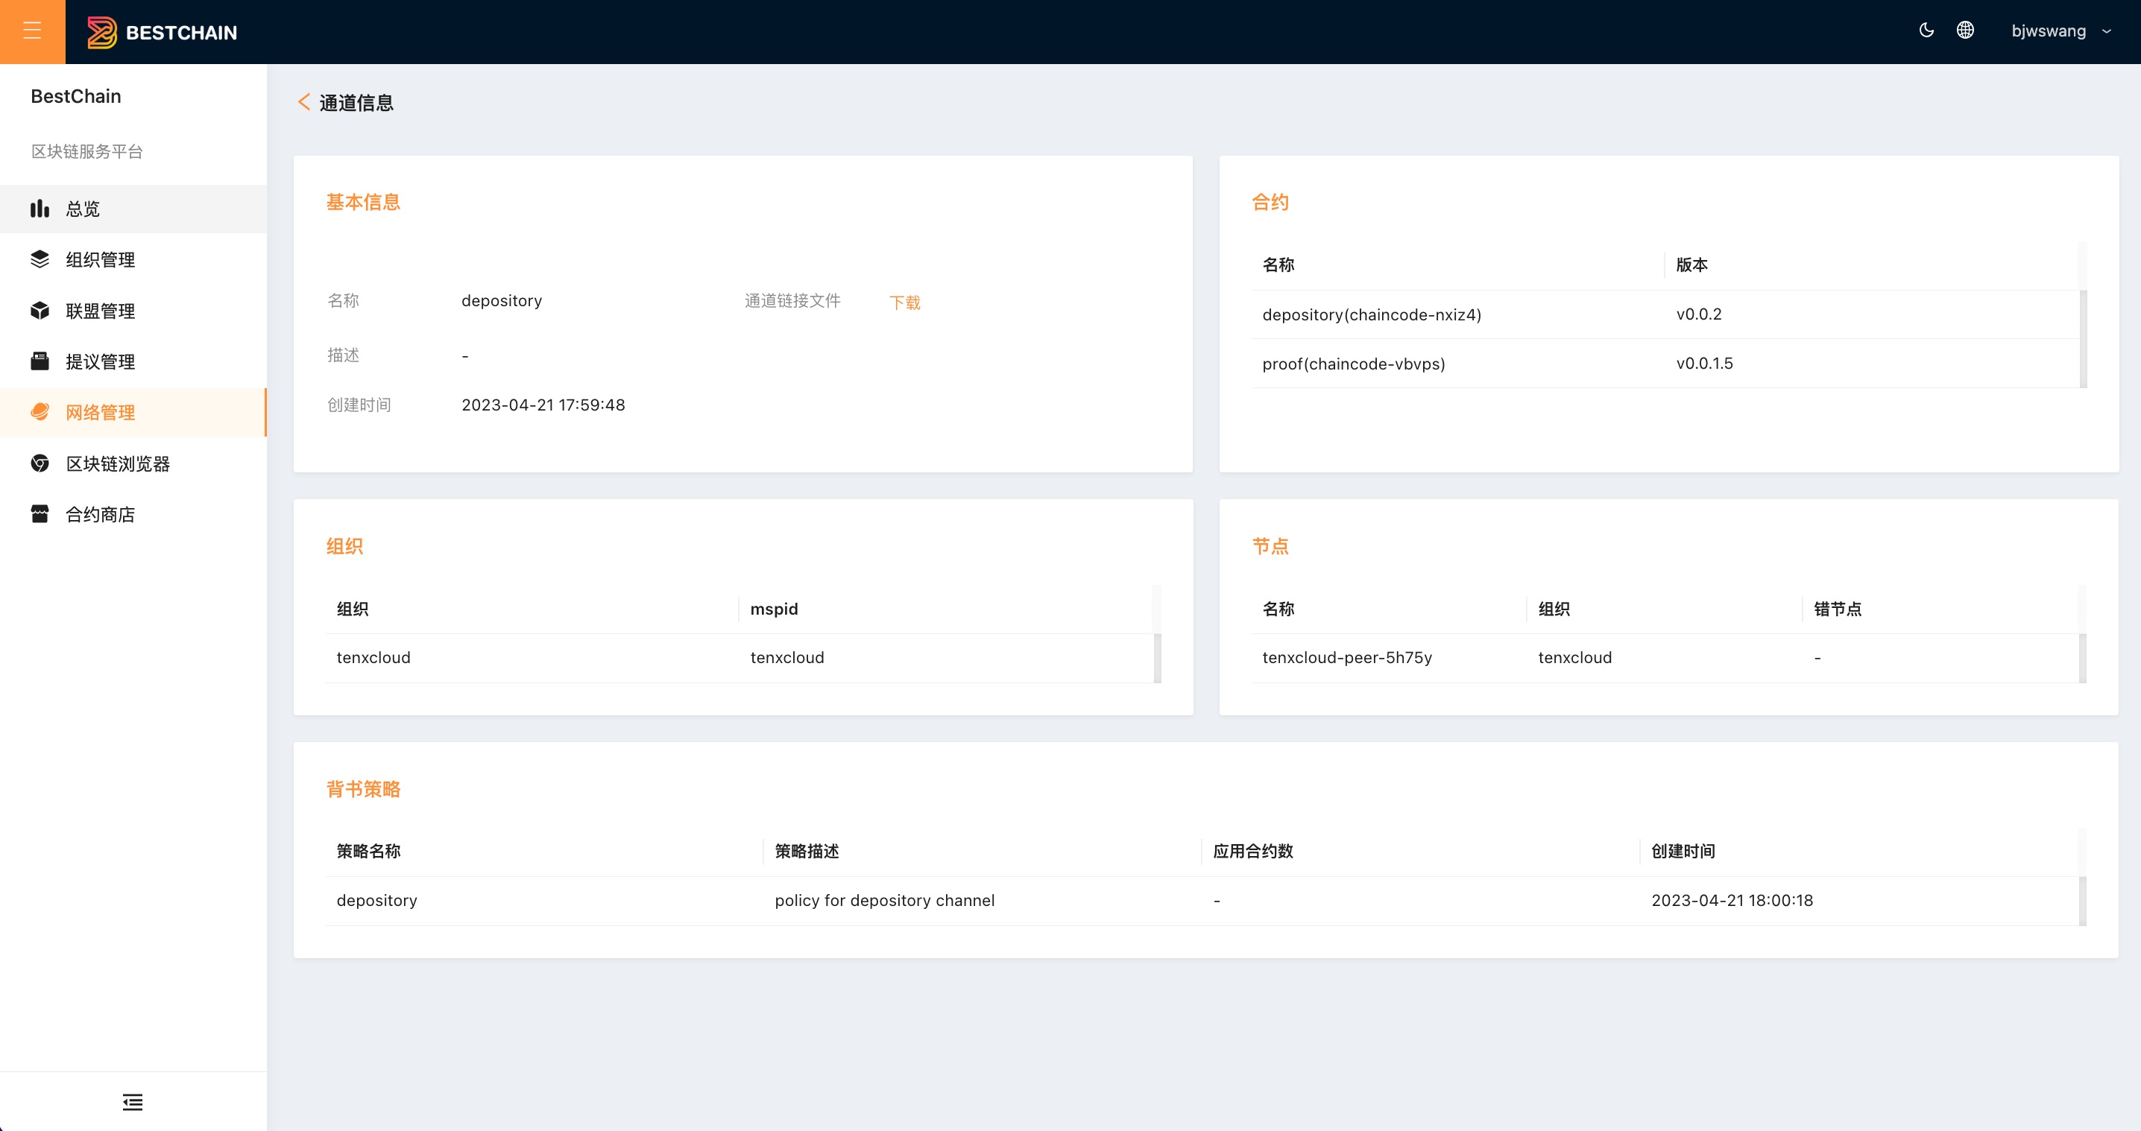
Task: Open the language globe icon
Action: click(x=1965, y=31)
